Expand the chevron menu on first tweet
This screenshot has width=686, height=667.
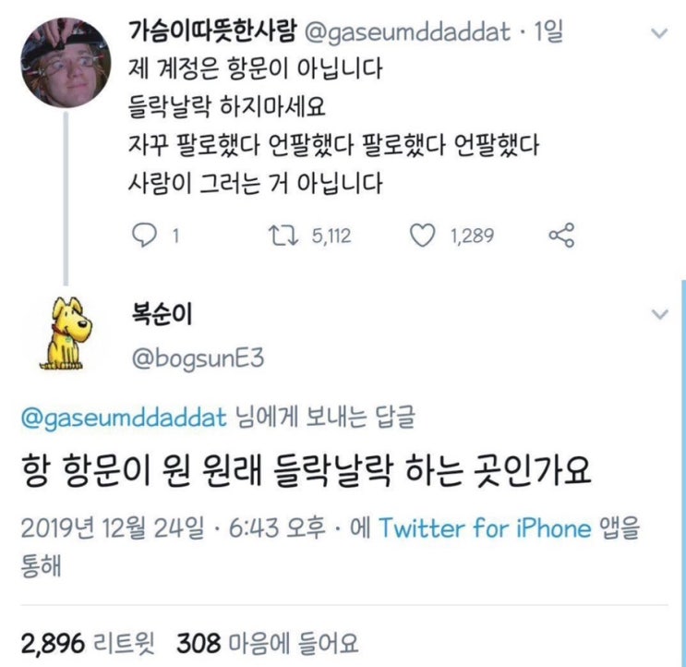pyautogui.click(x=659, y=33)
